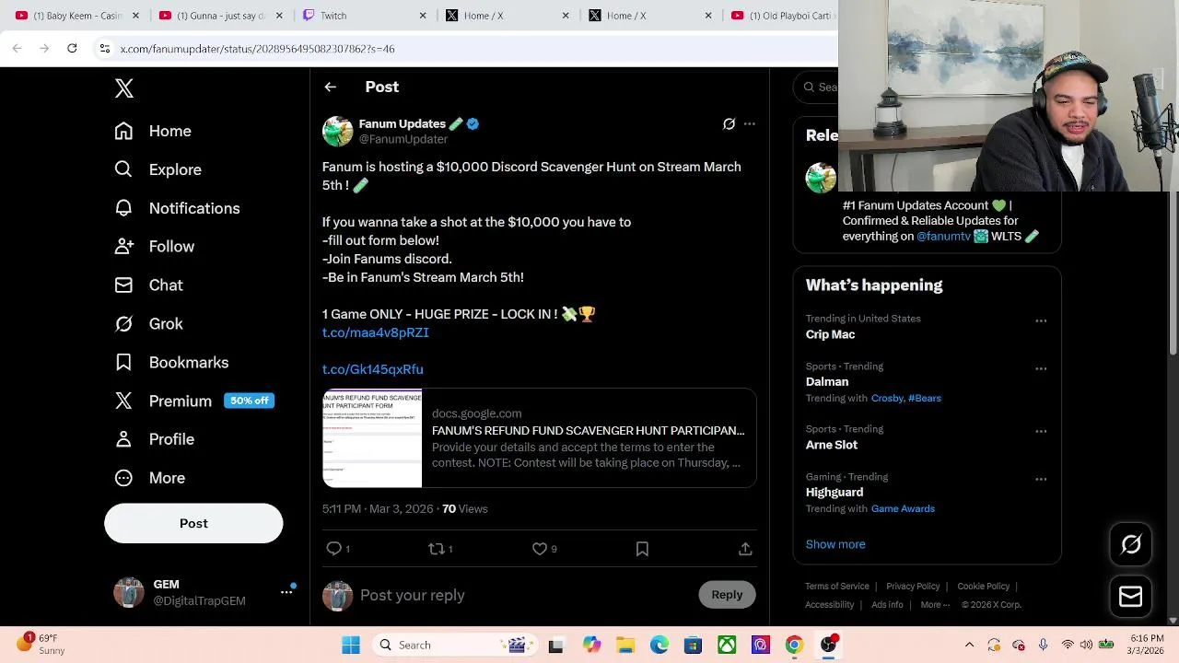Image resolution: width=1179 pixels, height=663 pixels.
Task: Open File Explorer from the taskbar
Action: [625, 646]
